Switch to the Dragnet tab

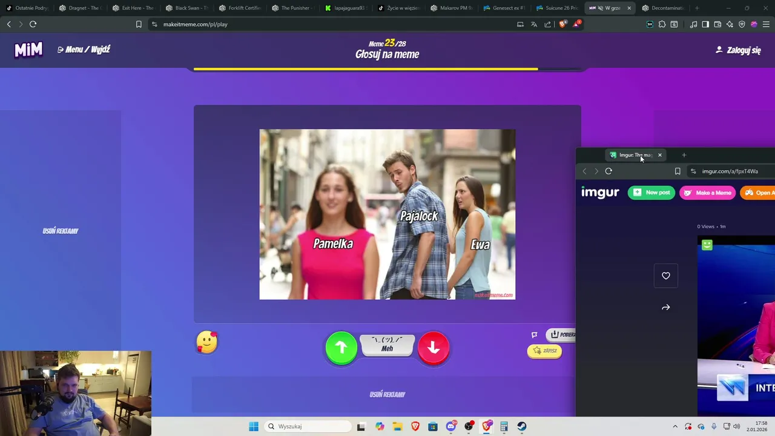click(81, 8)
